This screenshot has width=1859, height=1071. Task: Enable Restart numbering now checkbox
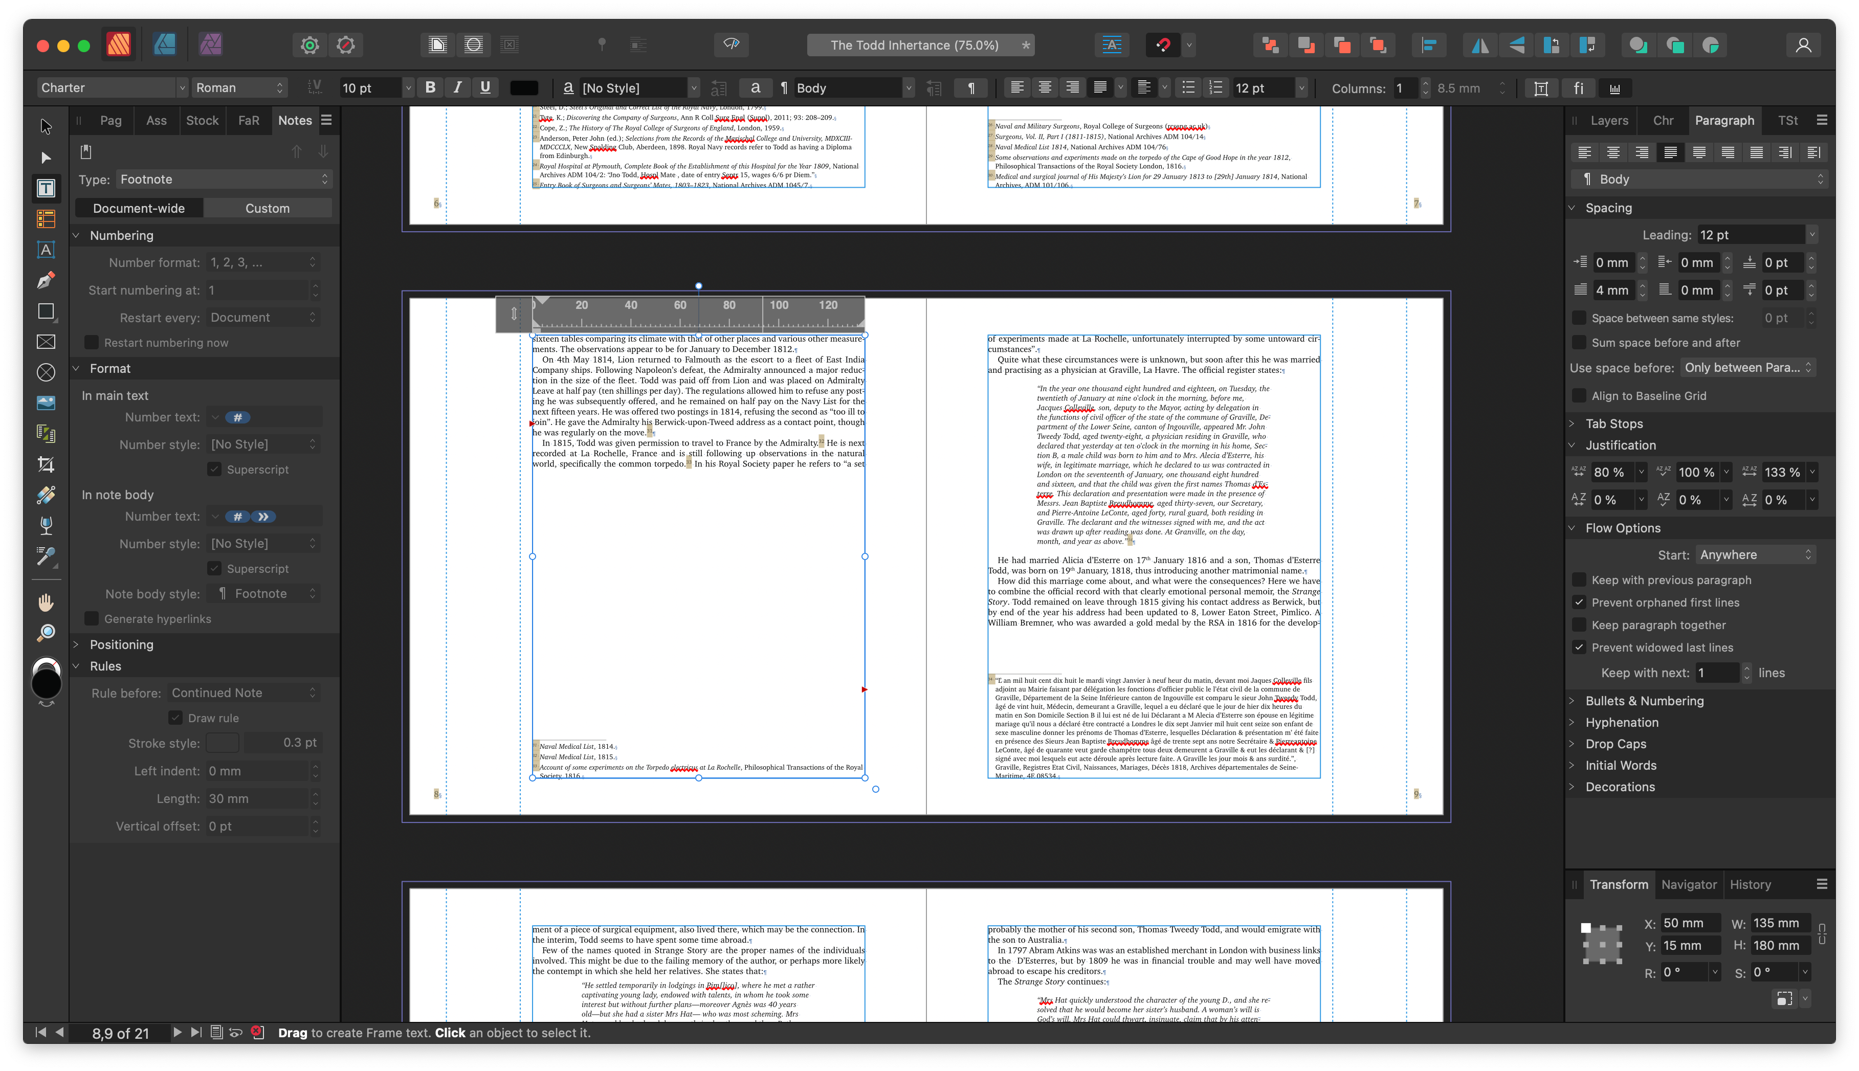point(91,342)
